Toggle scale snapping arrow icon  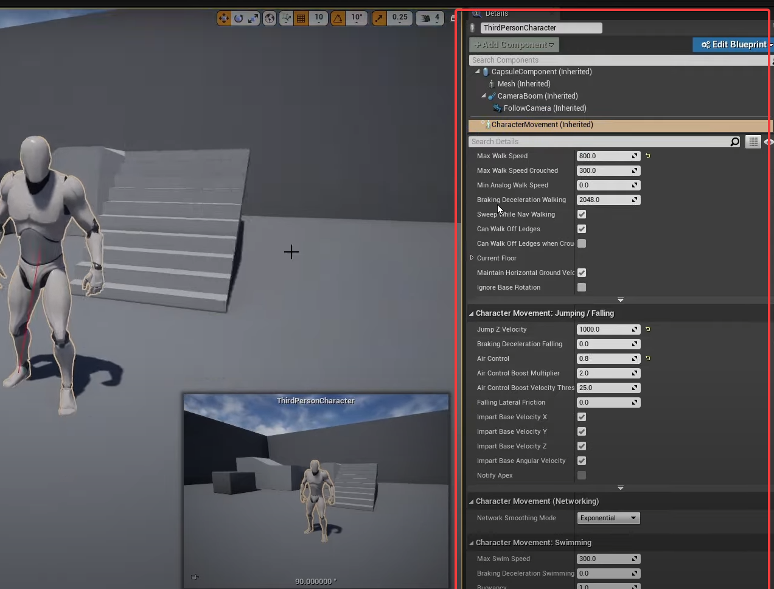point(379,18)
